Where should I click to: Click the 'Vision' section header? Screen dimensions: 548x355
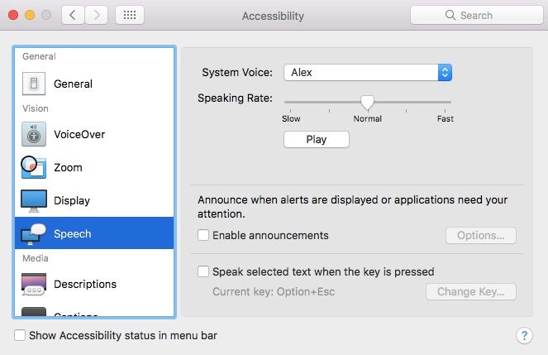(36, 108)
